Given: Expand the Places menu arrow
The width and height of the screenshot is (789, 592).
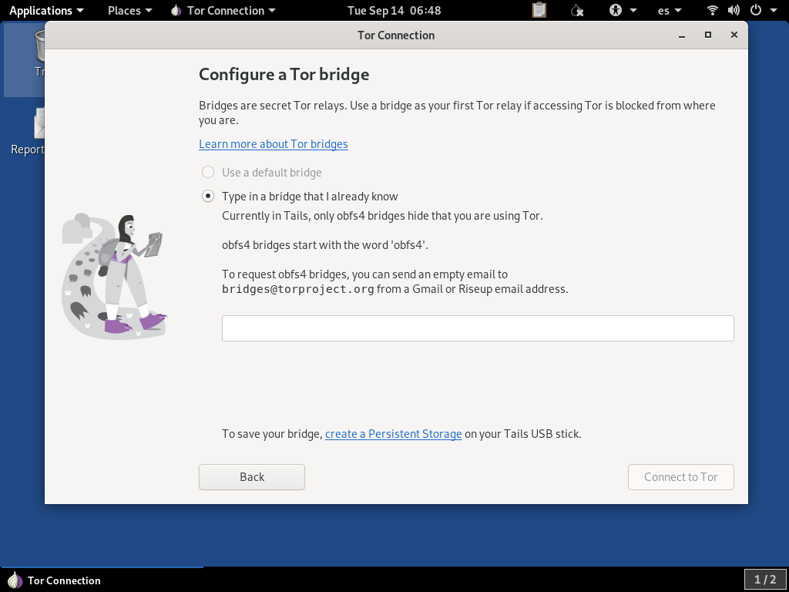Looking at the screenshot, I should [148, 11].
